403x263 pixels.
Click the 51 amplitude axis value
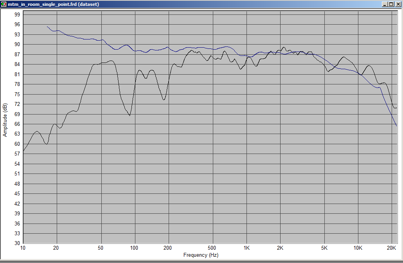point(17,174)
